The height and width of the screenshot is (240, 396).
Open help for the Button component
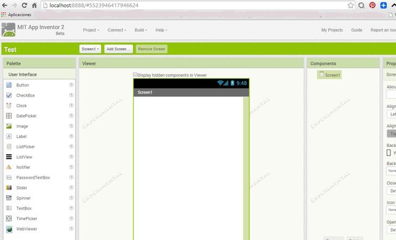click(x=71, y=85)
